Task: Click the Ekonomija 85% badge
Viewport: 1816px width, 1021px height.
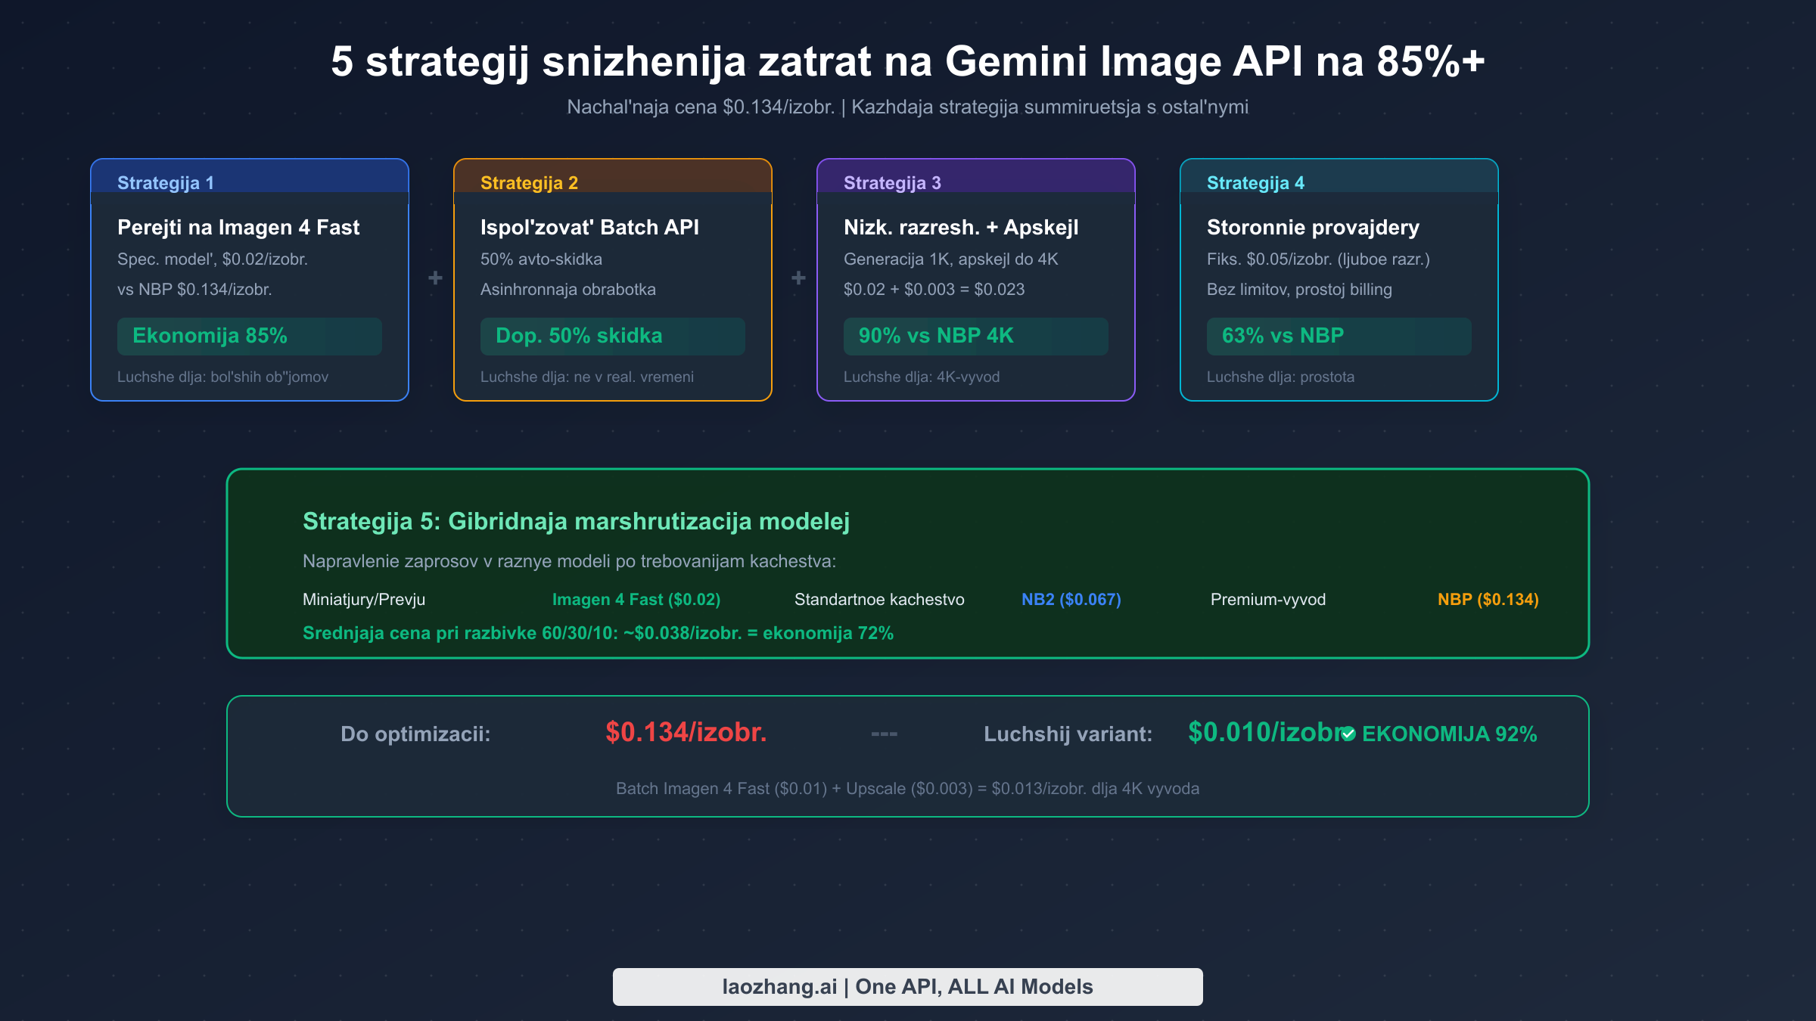Action: pos(250,336)
